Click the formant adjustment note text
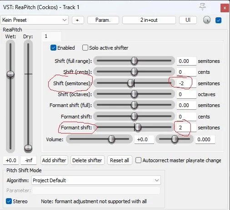This screenshot has width=230, height=210. (x=94, y=201)
